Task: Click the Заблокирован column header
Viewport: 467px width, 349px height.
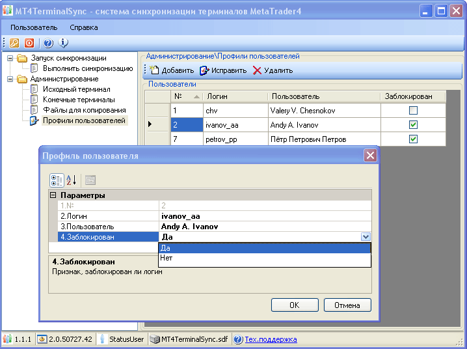Action: pyautogui.click(x=413, y=96)
